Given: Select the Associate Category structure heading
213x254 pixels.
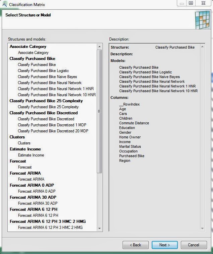Looking at the screenshot, I should pos(28,47).
